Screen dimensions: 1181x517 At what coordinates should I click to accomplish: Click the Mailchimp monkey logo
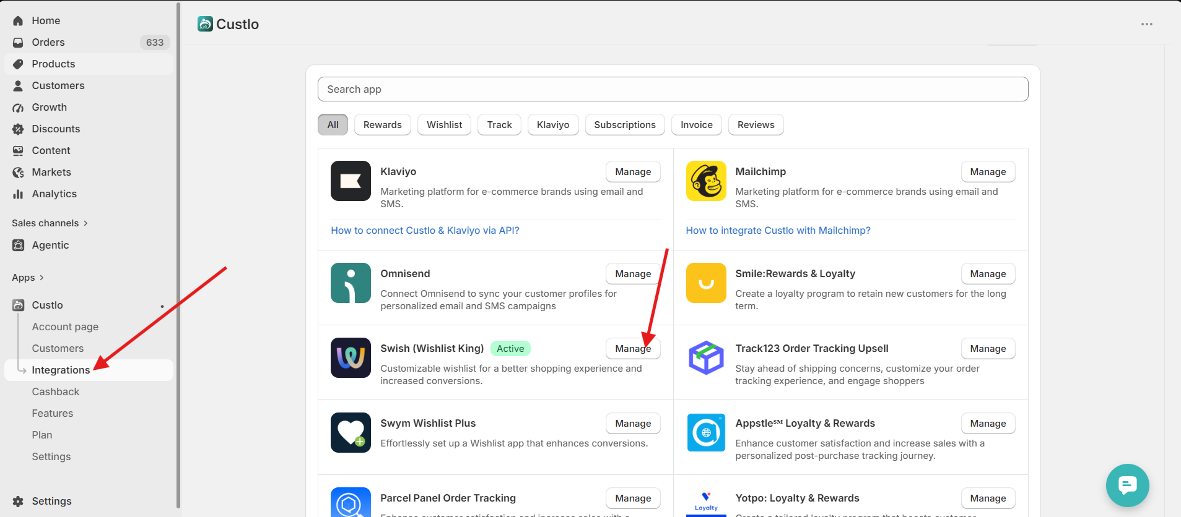point(706,181)
